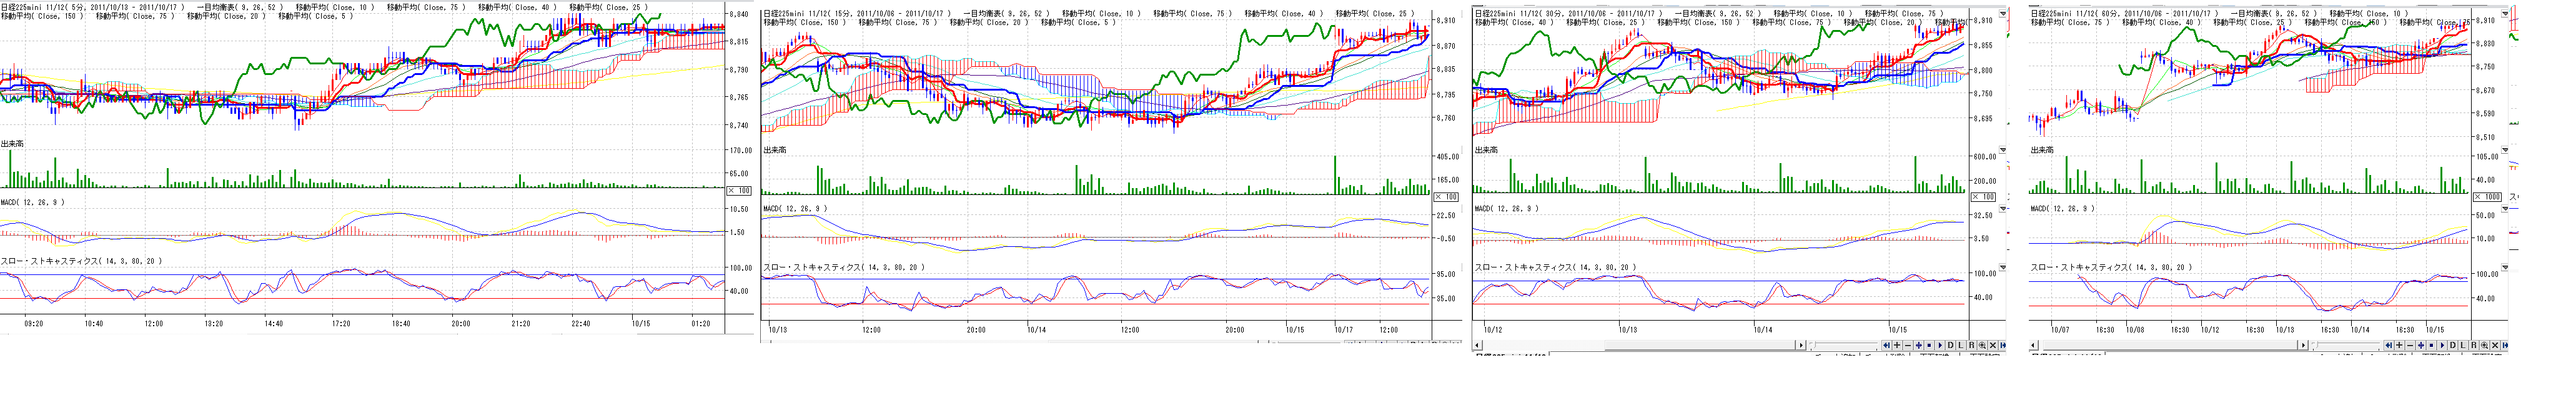Open MACD pane dropdown arrow on 30-minute chart
The width and height of the screenshot is (2576, 400).
[2002, 208]
